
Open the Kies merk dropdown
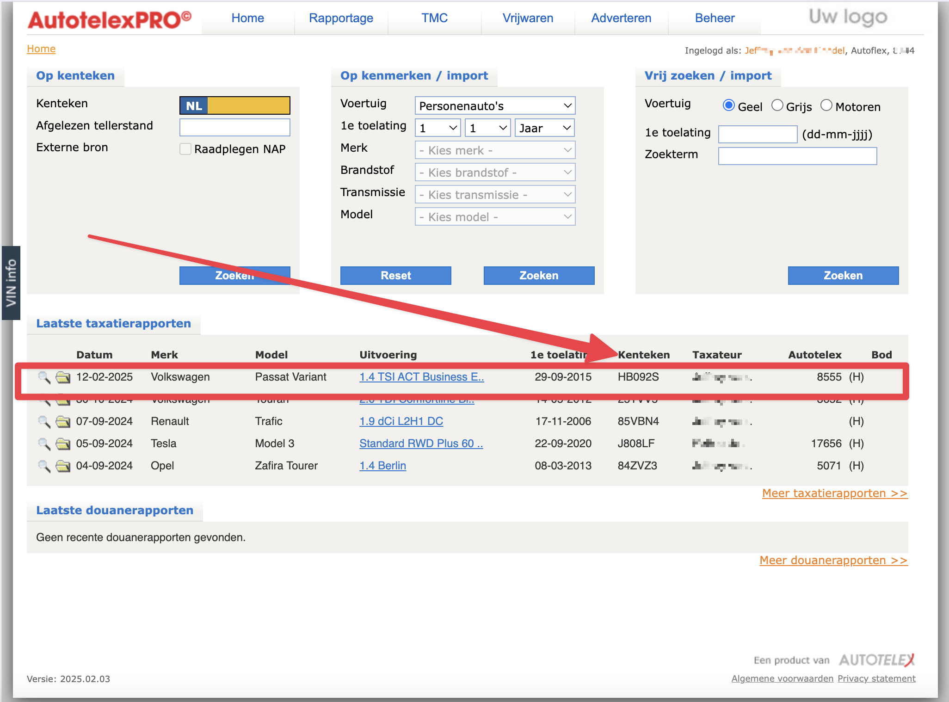click(x=495, y=150)
